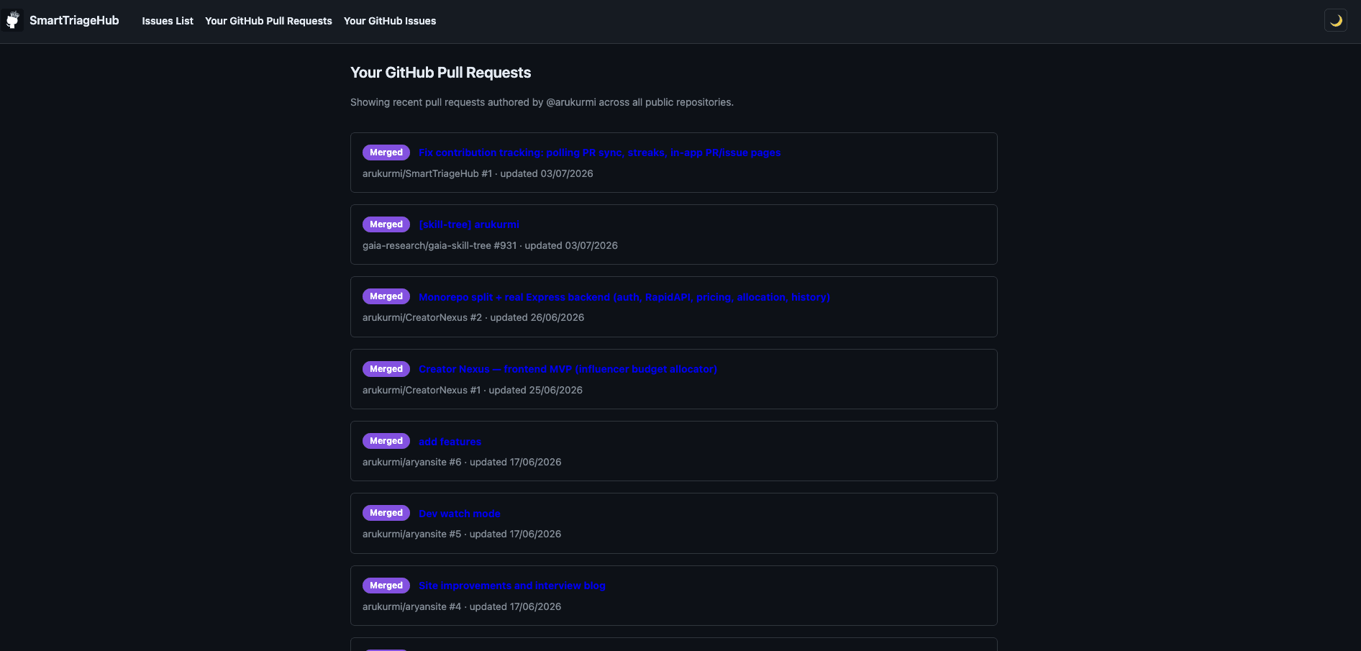The image size is (1361, 651).
Task: Toggle dark mode with the moon icon
Action: [x=1336, y=20]
